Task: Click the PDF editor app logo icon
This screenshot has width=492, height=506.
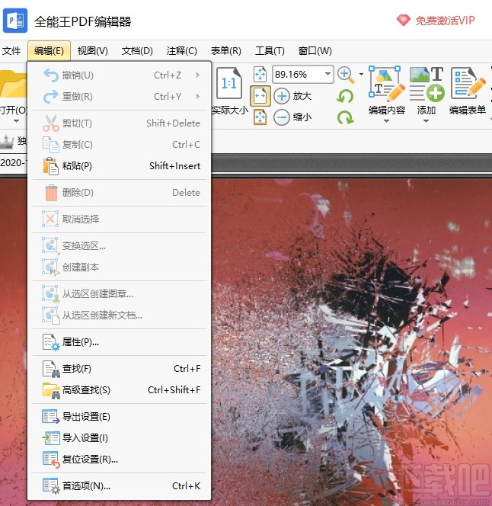Action: pos(14,21)
